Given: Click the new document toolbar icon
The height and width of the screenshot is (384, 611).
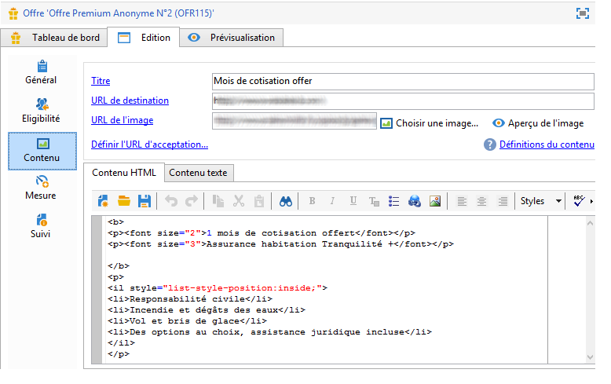Looking at the screenshot, I should [103, 201].
